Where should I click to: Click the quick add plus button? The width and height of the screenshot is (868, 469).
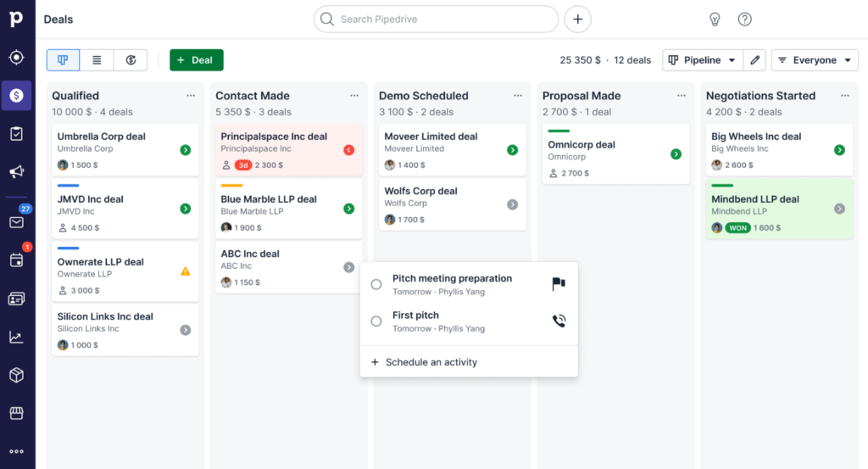577,20
